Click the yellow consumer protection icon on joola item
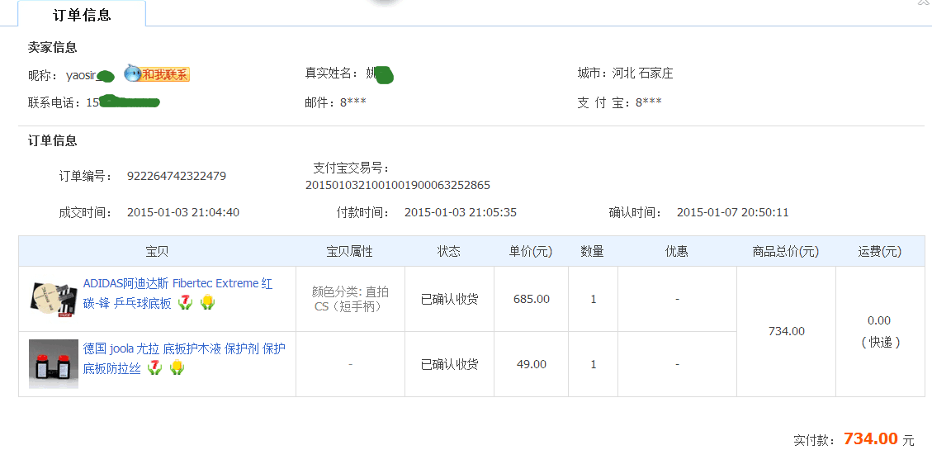 click(x=177, y=367)
